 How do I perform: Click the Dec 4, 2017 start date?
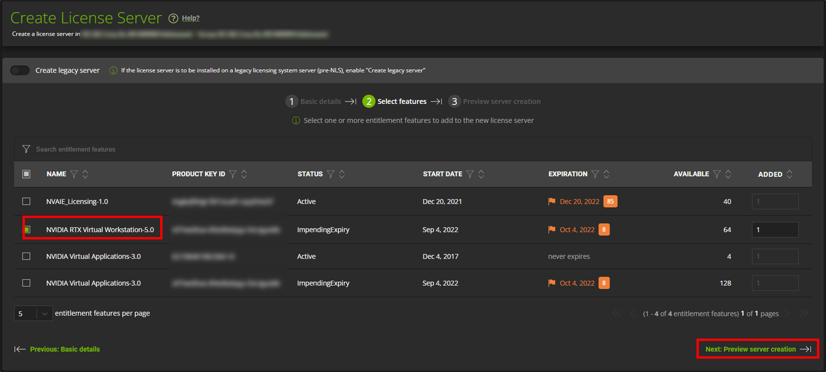(441, 257)
